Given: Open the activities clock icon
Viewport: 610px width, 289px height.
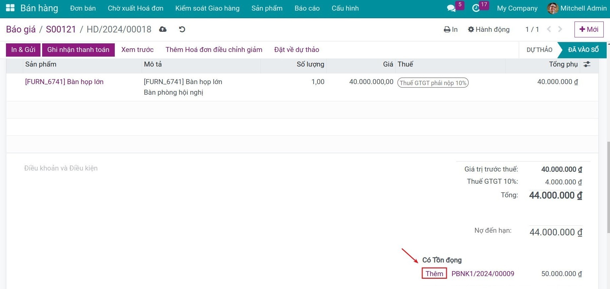Looking at the screenshot, I should pyautogui.click(x=476, y=8).
